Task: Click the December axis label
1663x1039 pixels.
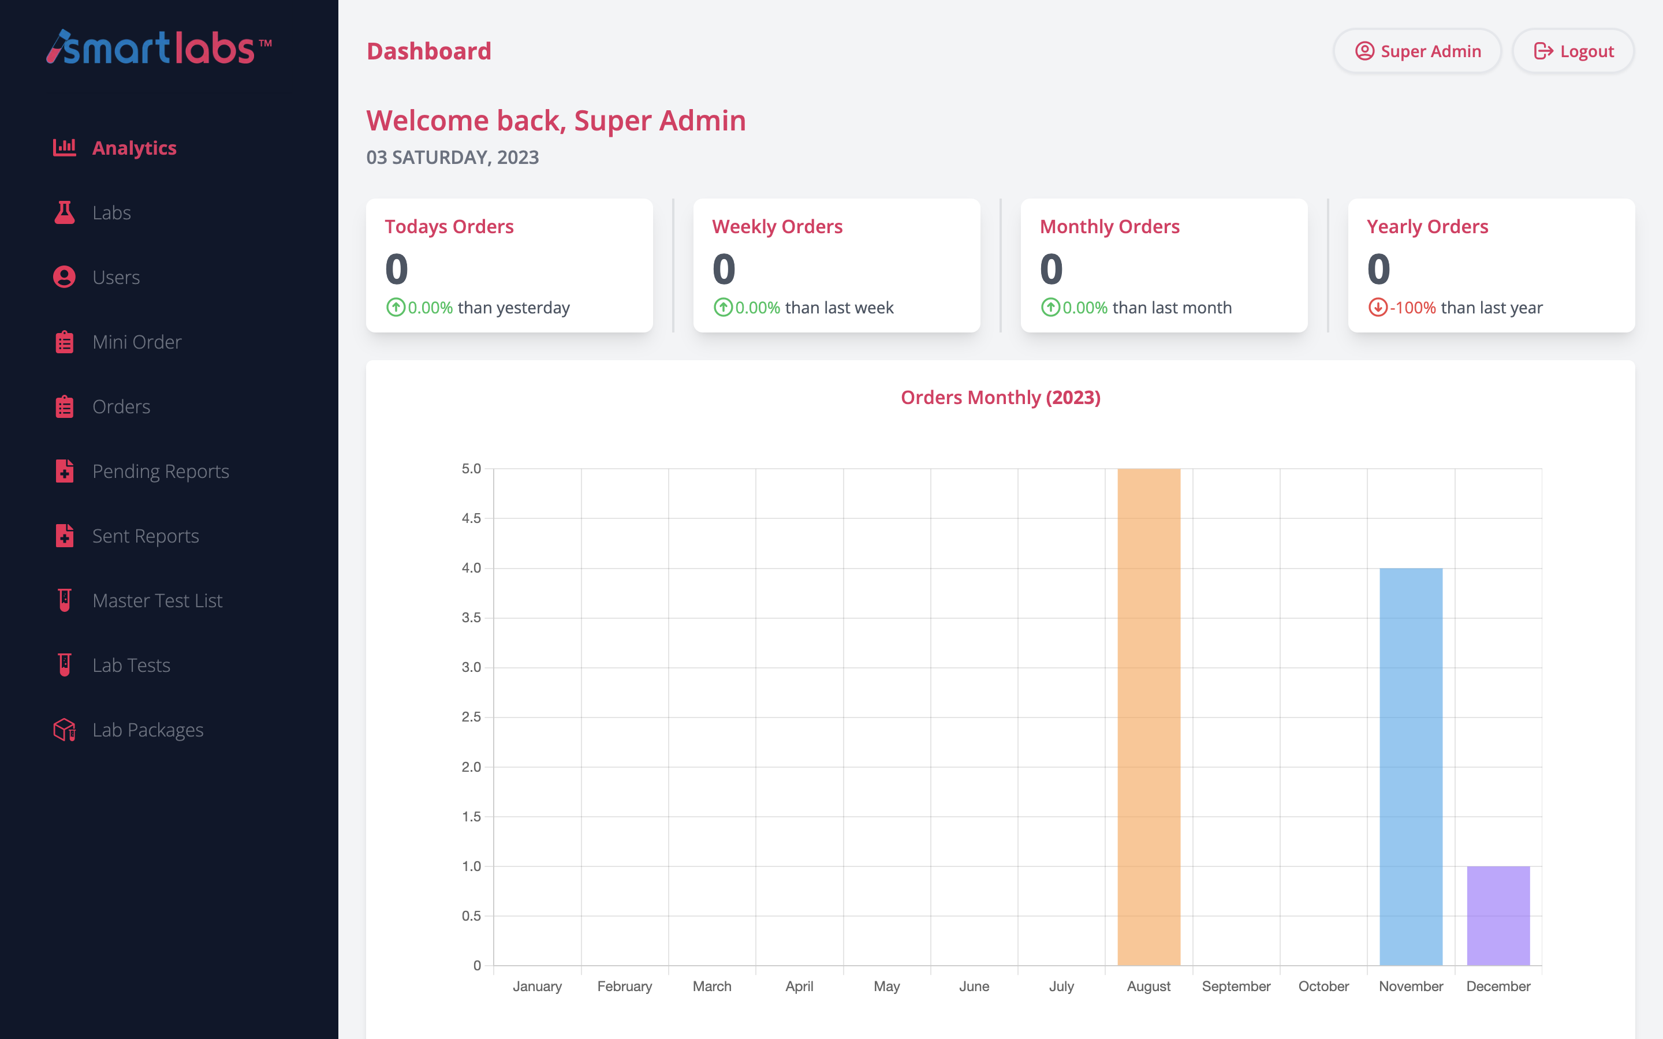Action: (1498, 986)
